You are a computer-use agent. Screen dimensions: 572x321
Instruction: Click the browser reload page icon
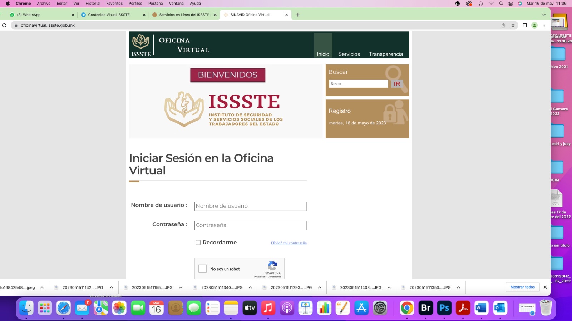coord(4,25)
